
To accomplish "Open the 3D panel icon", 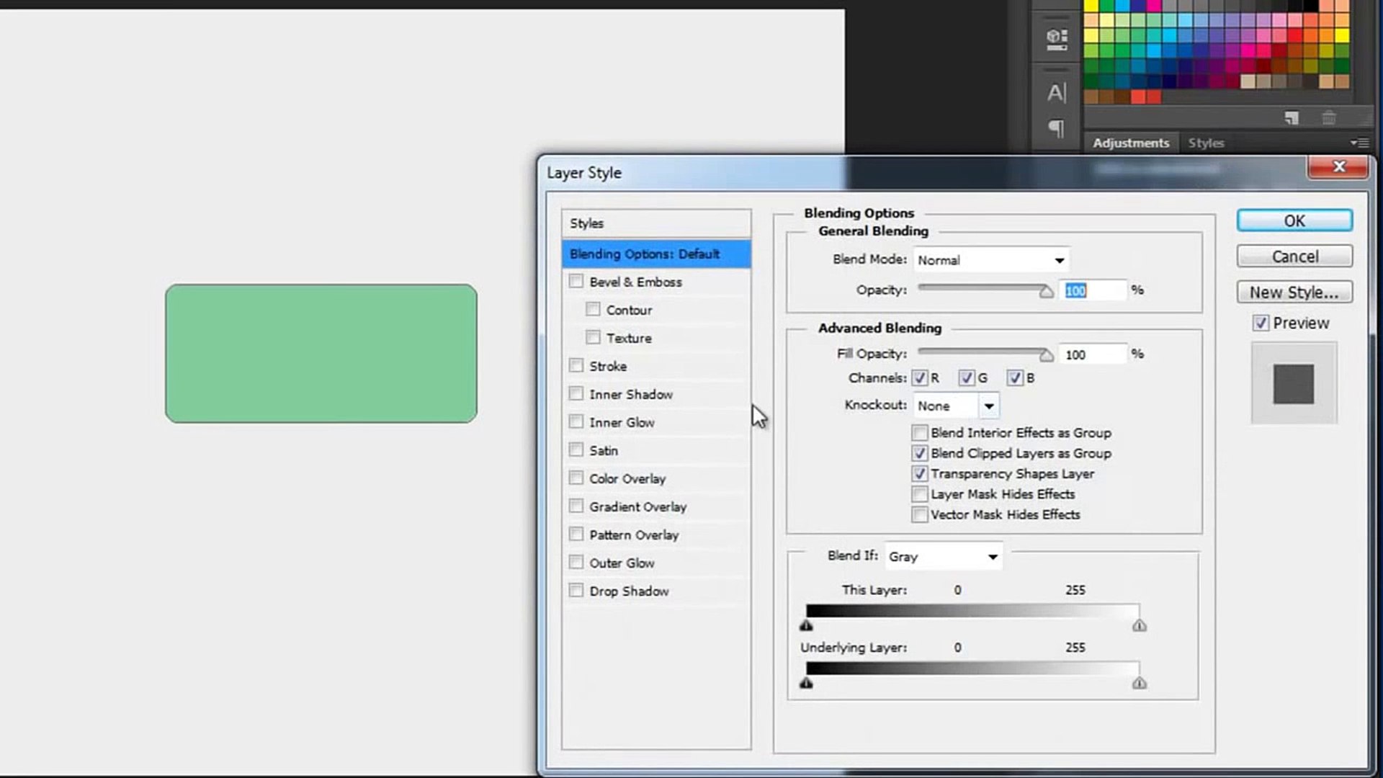I will coord(1057,39).
